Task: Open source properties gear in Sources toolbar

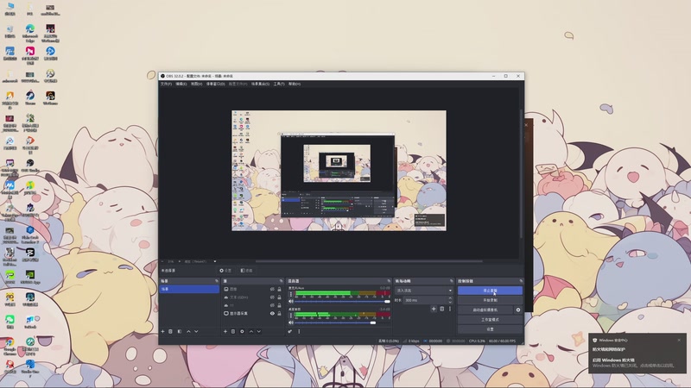Action: point(242,331)
